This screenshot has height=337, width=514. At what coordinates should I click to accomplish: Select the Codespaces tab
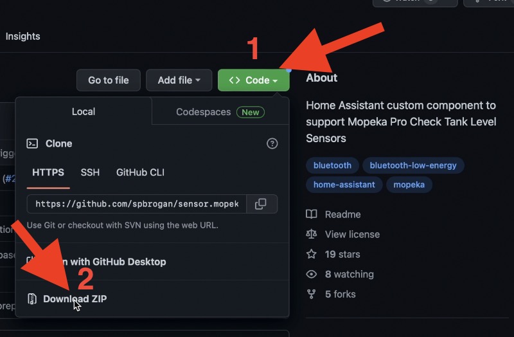click(220, 112)
